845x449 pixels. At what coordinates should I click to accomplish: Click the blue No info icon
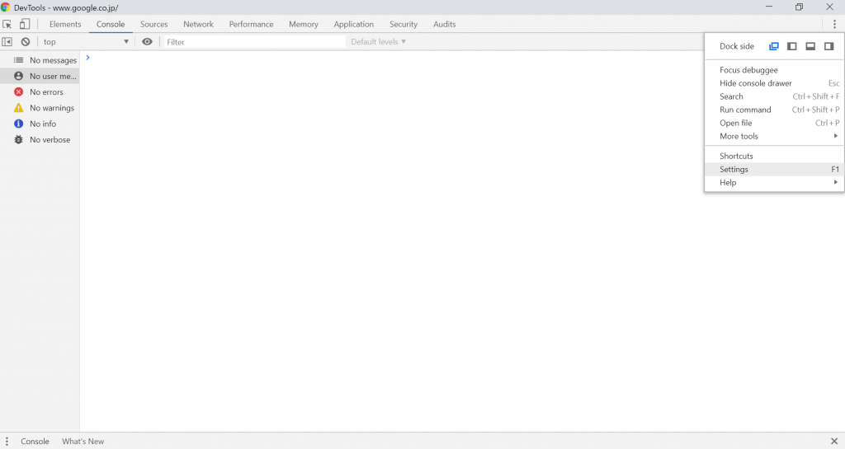pyautogui.click(x=18, y=124)
